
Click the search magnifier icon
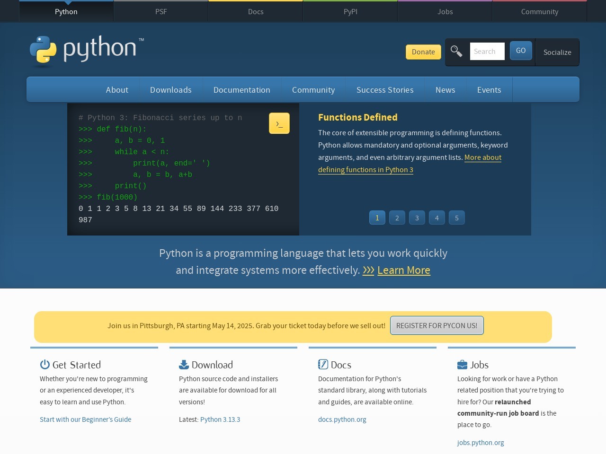click(456, 51)
